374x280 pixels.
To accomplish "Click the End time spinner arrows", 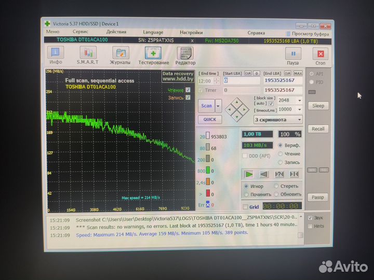I will pyautogui.click(x=216, y=81).
